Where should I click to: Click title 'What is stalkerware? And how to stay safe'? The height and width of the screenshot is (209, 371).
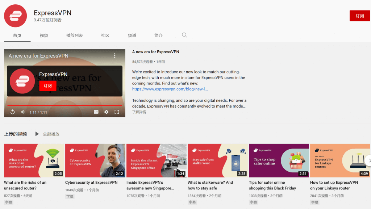tap(210, 185)
